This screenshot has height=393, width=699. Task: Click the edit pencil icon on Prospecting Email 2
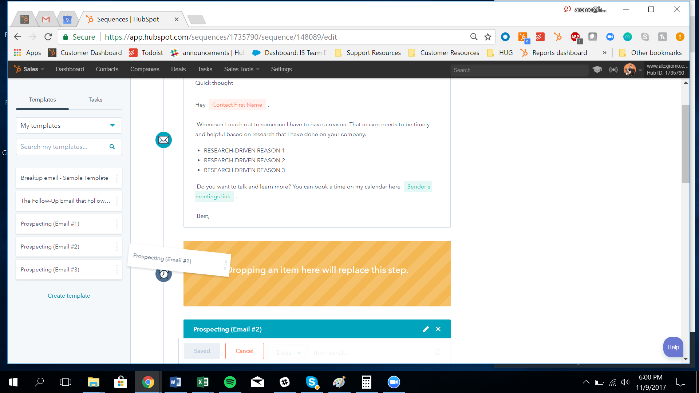425,329
